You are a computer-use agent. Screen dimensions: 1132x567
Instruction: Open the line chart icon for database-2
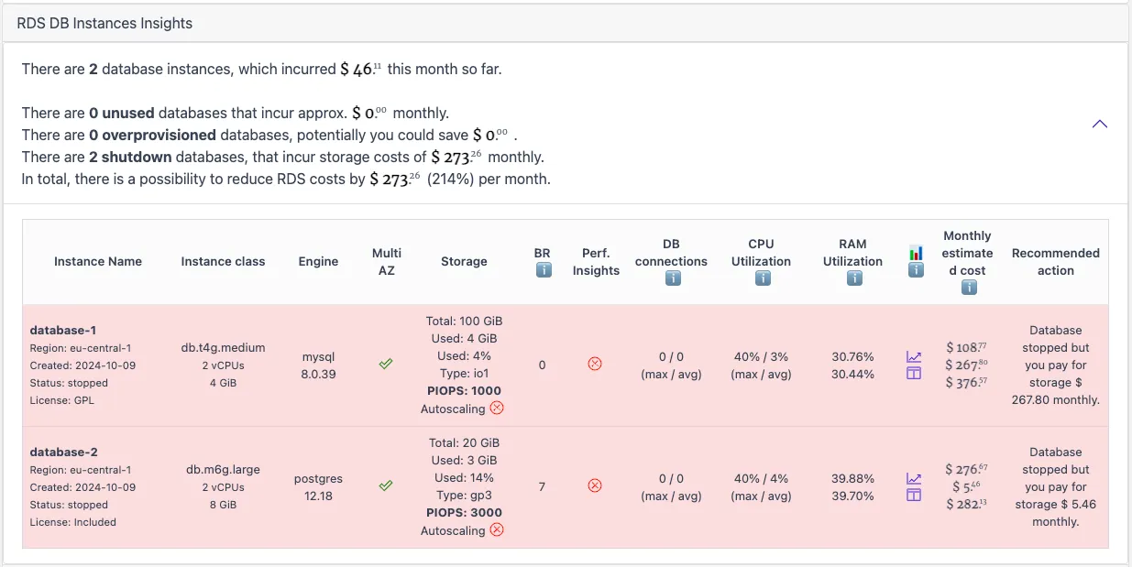point(914,478)
